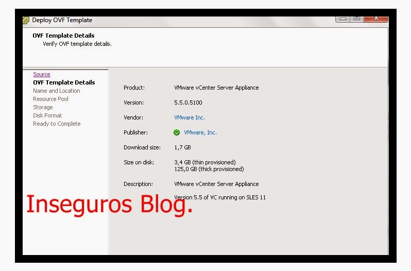Screen dimensions: 411x271
Task: Maximize the Deploy OVF Template window
Action: (x=357, y=19)
